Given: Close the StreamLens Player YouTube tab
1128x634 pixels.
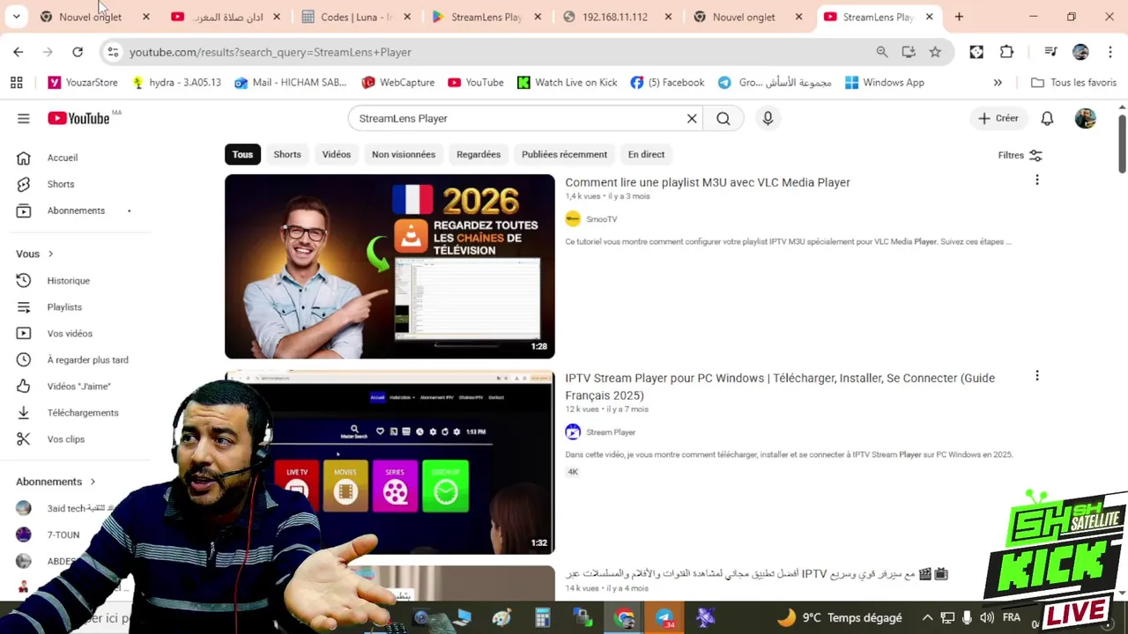Looking at the screenshot, I should click(929, 17).
